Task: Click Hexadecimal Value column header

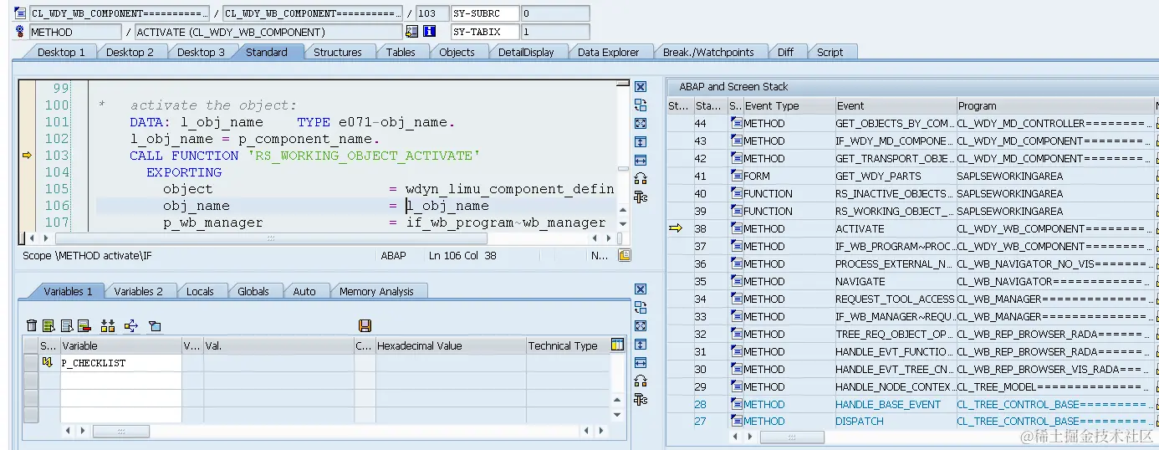Action: (x=450, y=345)
